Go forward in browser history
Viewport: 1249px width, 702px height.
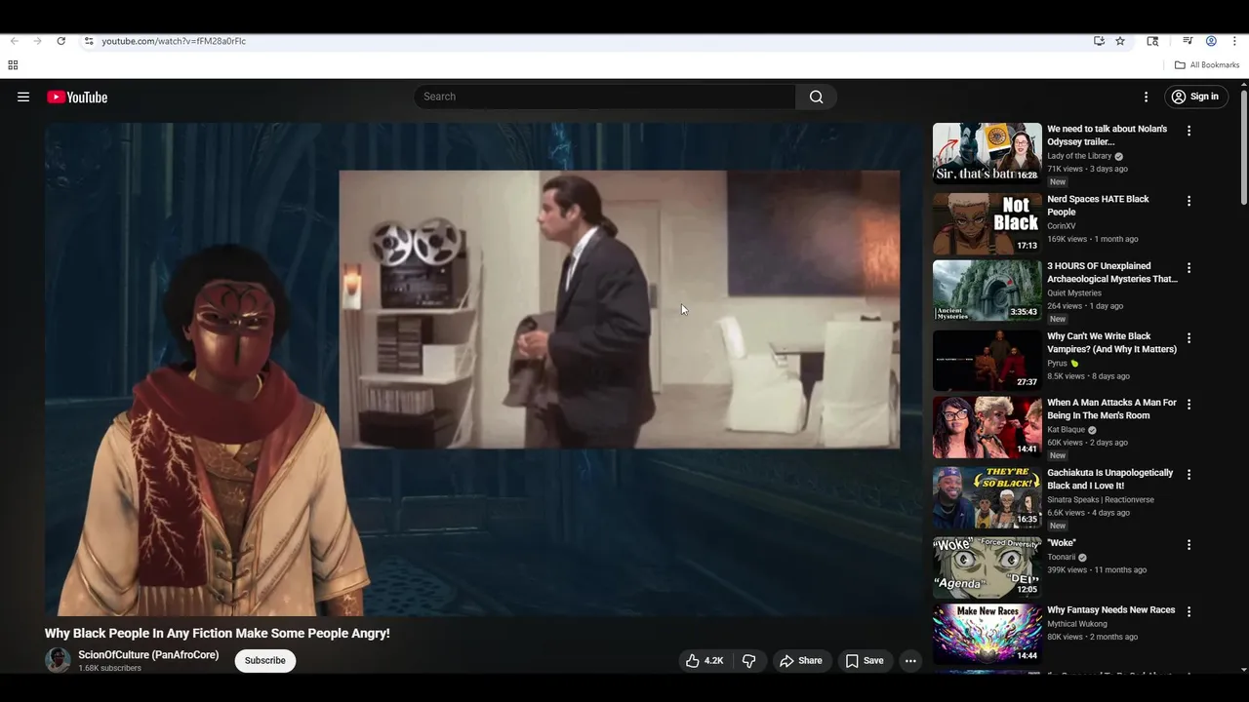click(x=37, y=41)
